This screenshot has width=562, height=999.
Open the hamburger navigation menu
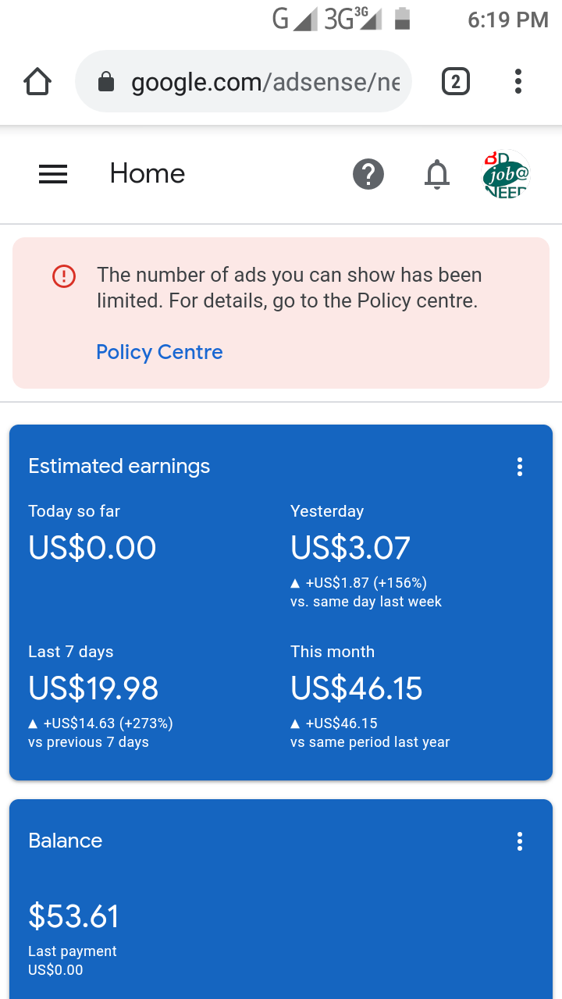coord(53,174)
